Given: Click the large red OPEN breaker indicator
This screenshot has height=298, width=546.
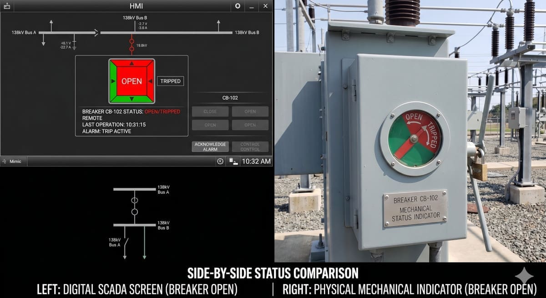Looking at the screenshot, I should [x=131, y=81].
